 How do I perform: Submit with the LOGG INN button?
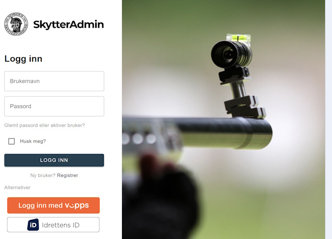[54, 160]
